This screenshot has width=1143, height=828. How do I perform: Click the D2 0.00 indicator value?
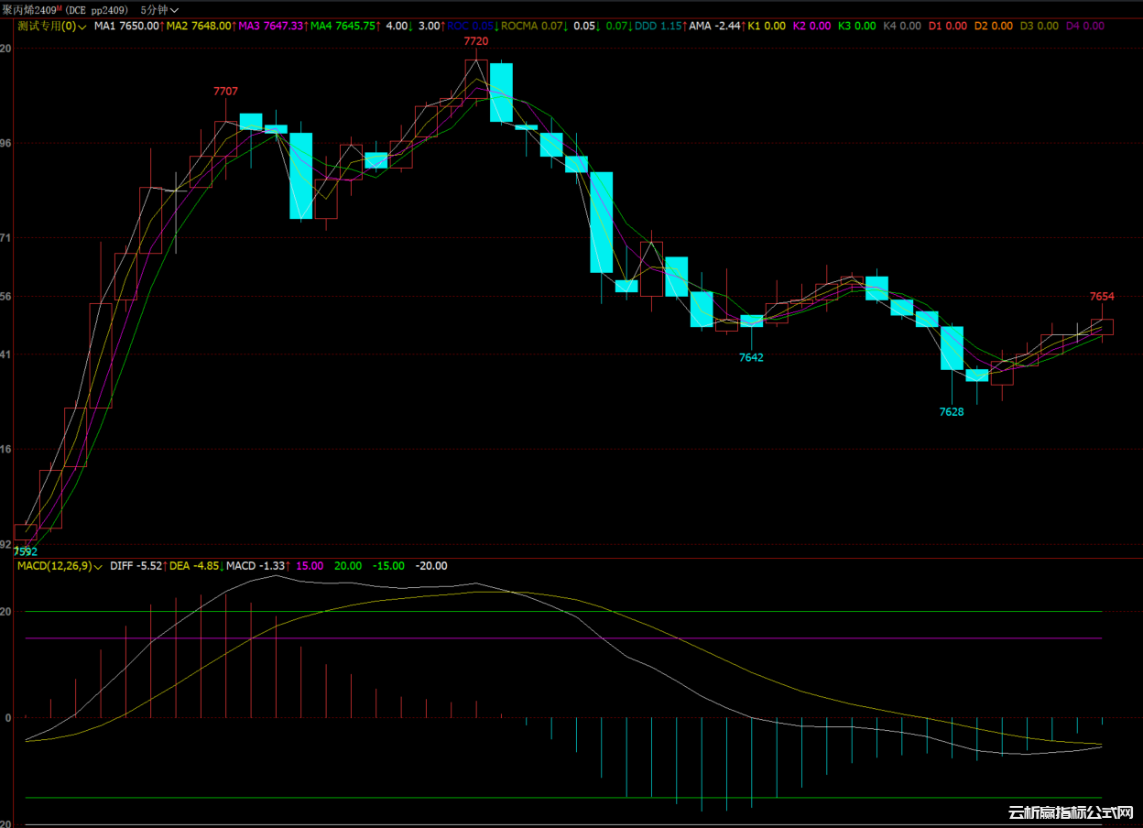click(x=994, y=26)
